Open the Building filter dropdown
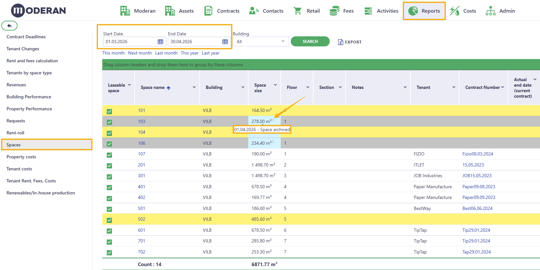This screenshot has width=540, height=270. click(261, 42)
